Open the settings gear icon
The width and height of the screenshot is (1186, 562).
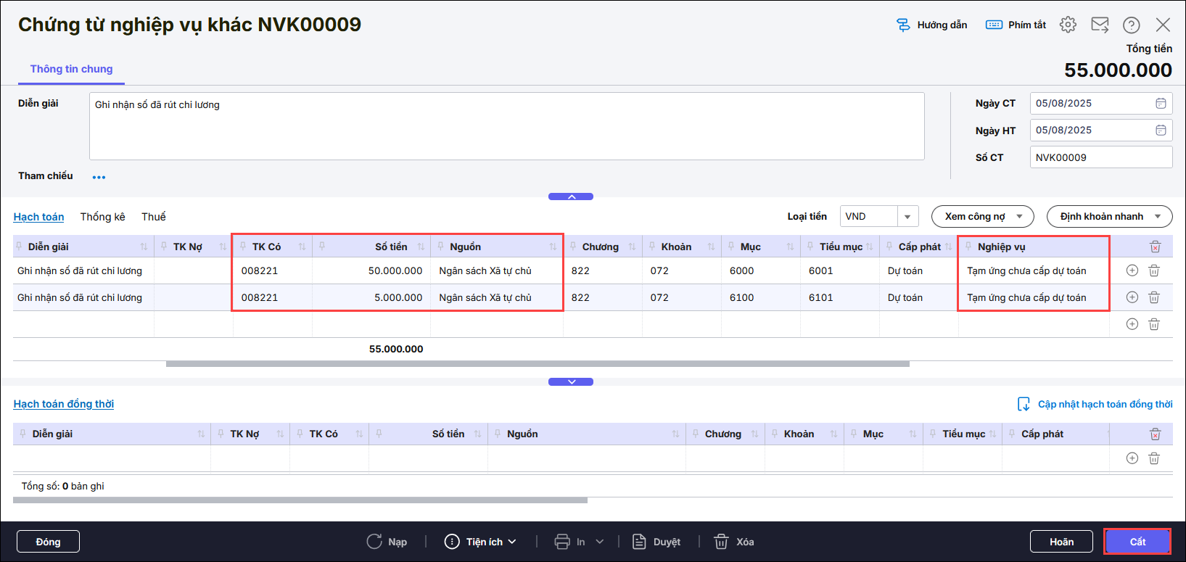1068,25
